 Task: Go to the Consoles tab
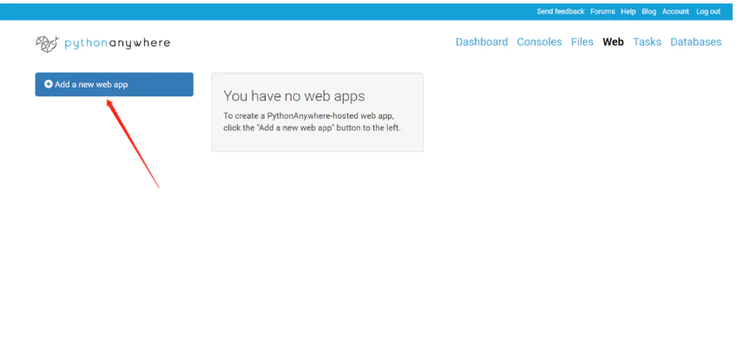pyautogui.click(x=539, y=43)
